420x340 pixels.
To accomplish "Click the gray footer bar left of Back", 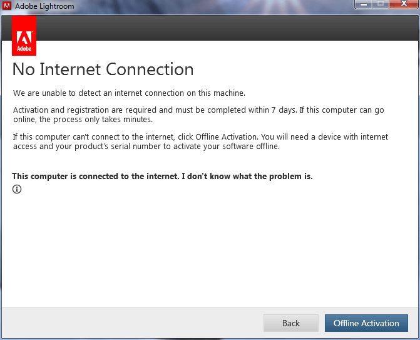I will coord(133,322).
